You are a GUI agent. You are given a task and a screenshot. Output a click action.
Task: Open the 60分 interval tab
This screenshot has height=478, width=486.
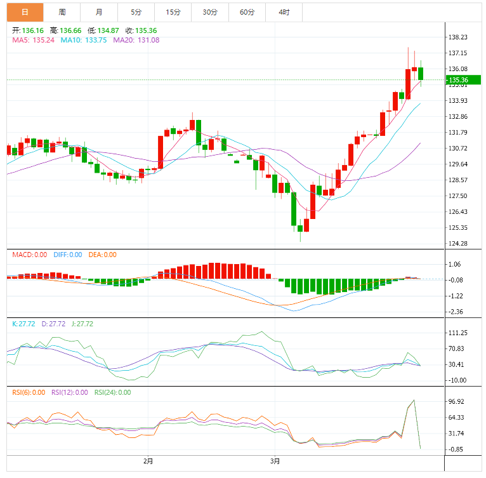pyautogui.click(x=247, y=12)
